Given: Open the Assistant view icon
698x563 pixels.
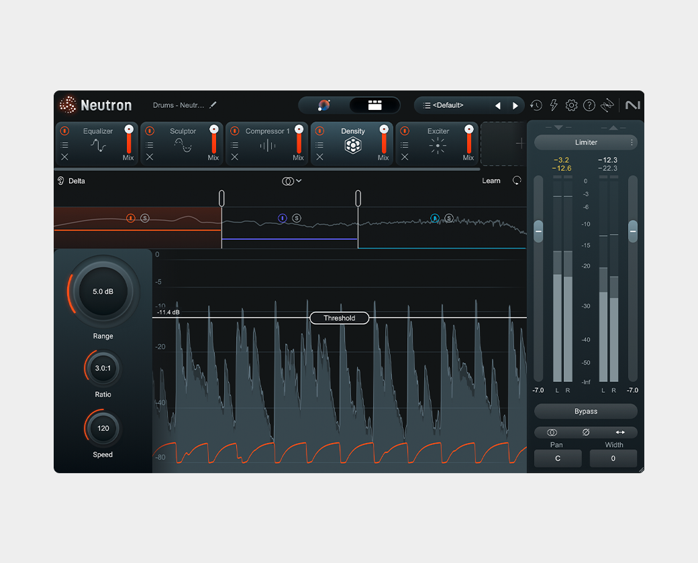Looking at the screenshot, I should (323, 105).
